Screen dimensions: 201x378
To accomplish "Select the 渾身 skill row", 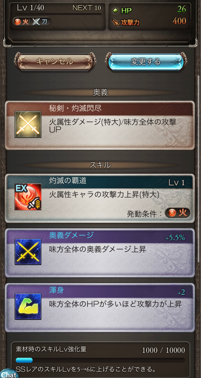I will (x=100, y=307).
